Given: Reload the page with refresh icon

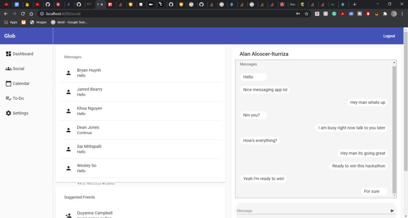Looking at the screenshot, I should [x=23, y=14].
